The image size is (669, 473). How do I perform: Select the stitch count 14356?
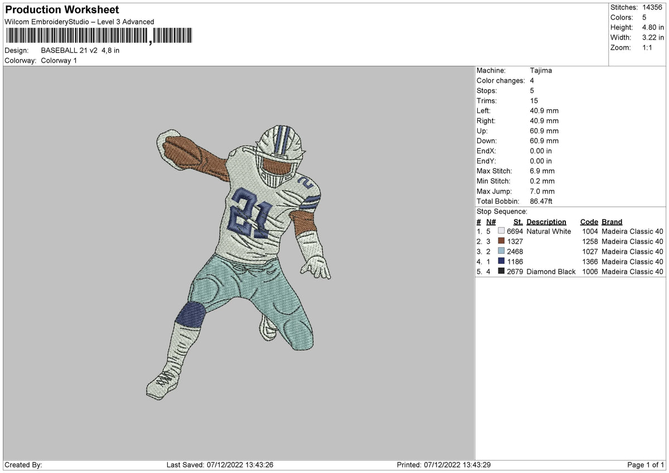[x=652, y=7]
